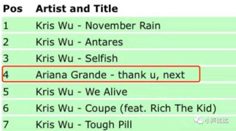Screen dimensions: 236x131
Task: Open the 'thank u, next' song title
Action: tap(151, 75)
